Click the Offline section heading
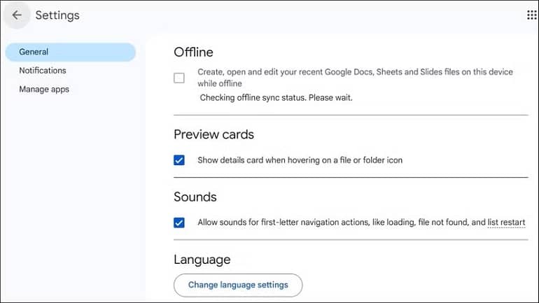Screen dimensions: 539x303 (193, 52)
